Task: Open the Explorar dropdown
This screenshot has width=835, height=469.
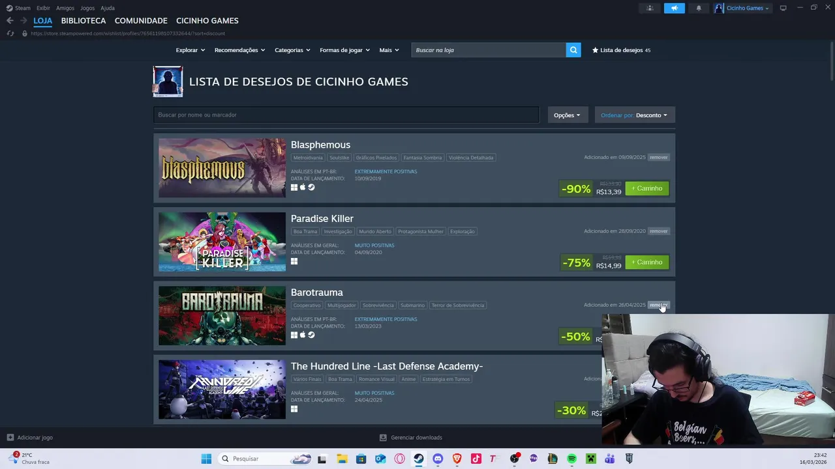Action: 190,50
